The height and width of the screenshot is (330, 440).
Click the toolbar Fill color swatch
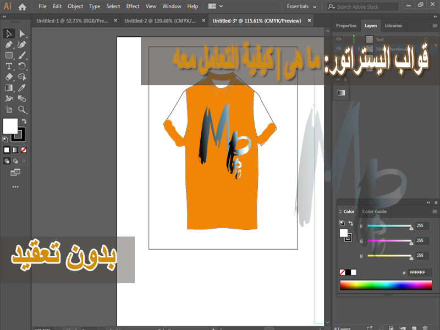pyautogui.click(x=10, y=127)
